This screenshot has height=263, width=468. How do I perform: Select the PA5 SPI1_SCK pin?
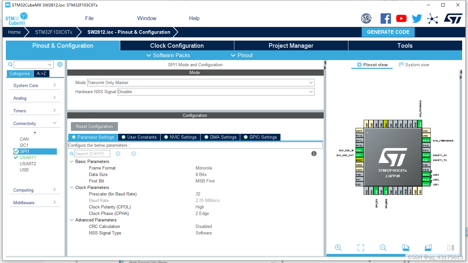point(376,191)
